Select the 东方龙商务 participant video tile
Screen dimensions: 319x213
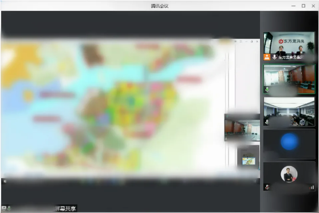pos(289,46)
